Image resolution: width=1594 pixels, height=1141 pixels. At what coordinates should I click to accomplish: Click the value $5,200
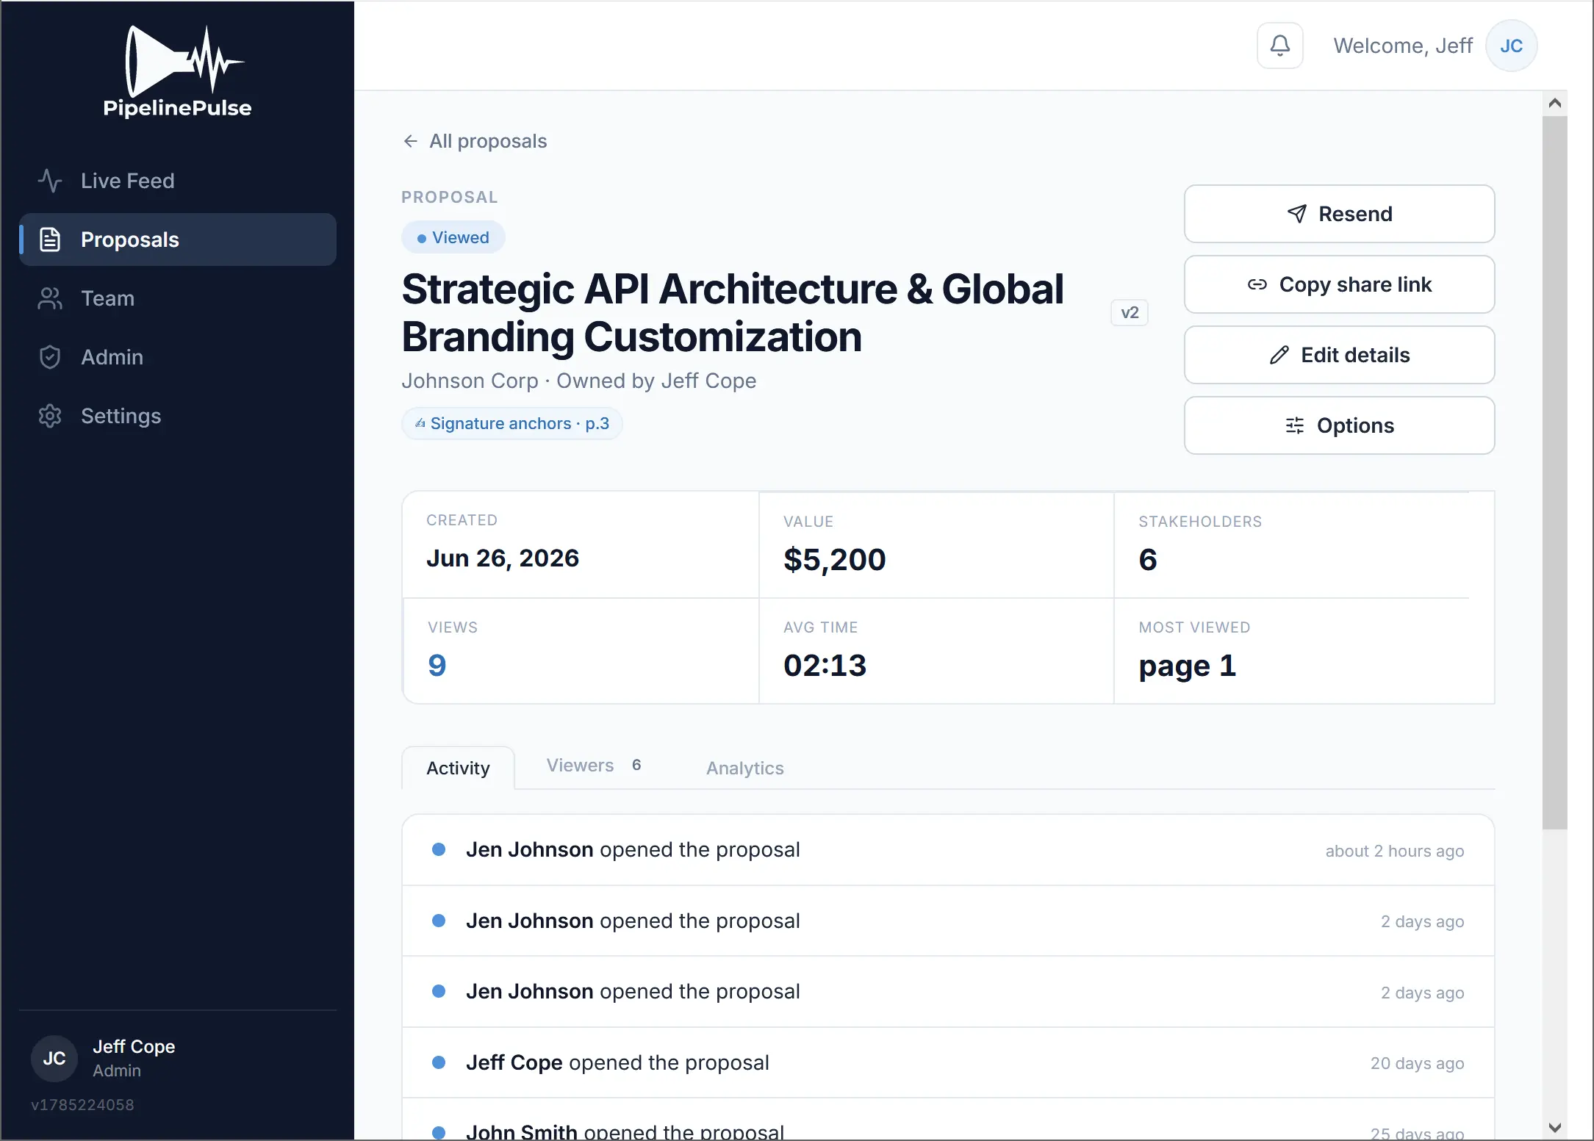(835, 560)
